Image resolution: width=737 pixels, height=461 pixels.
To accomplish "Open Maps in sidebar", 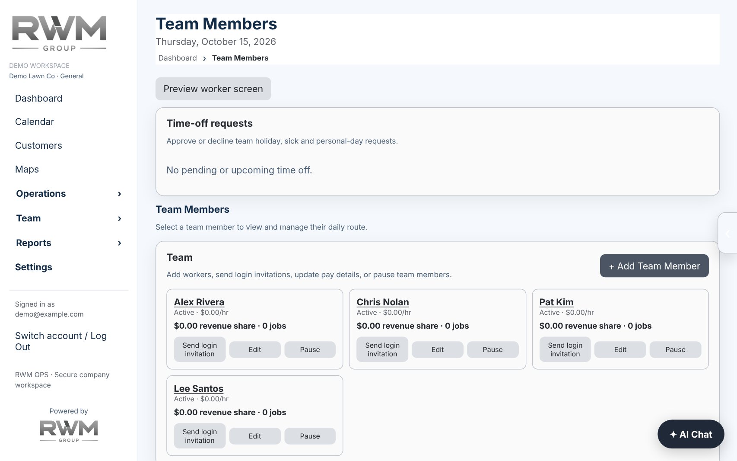I will [27, 169].
